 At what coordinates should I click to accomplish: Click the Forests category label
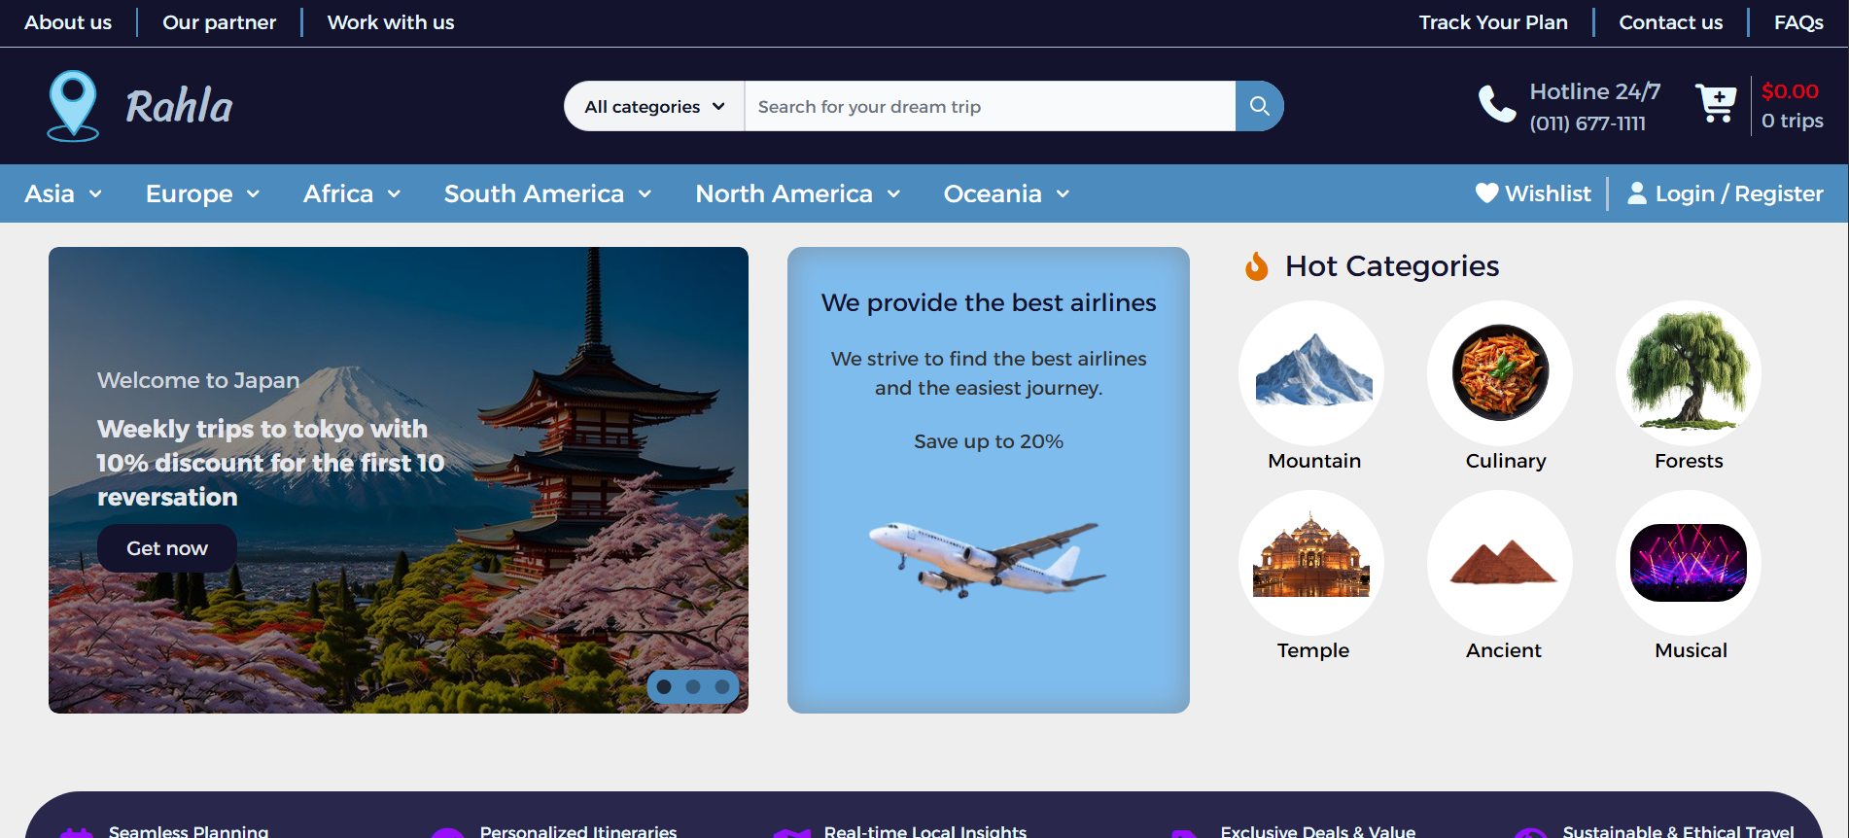click(x=1689, y=461)
